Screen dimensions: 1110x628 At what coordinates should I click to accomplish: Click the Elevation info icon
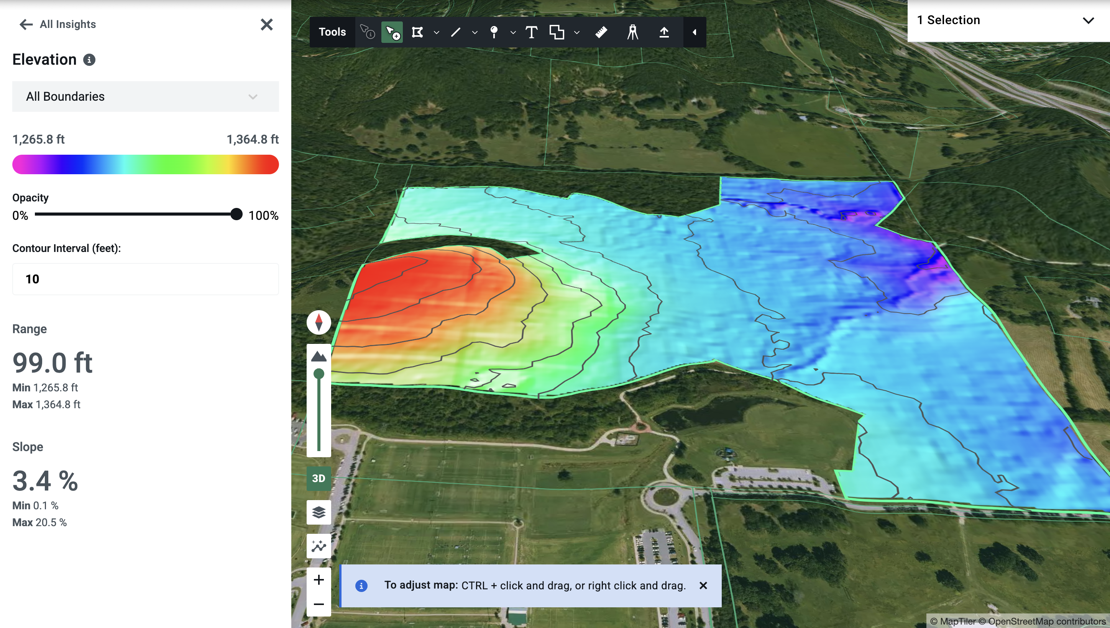click(89, 60)
